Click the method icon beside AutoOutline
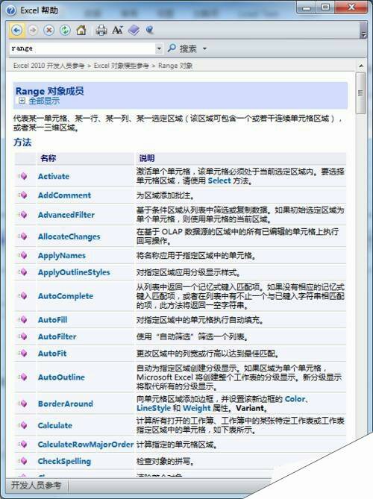373x499 pixels. (22, 377)
